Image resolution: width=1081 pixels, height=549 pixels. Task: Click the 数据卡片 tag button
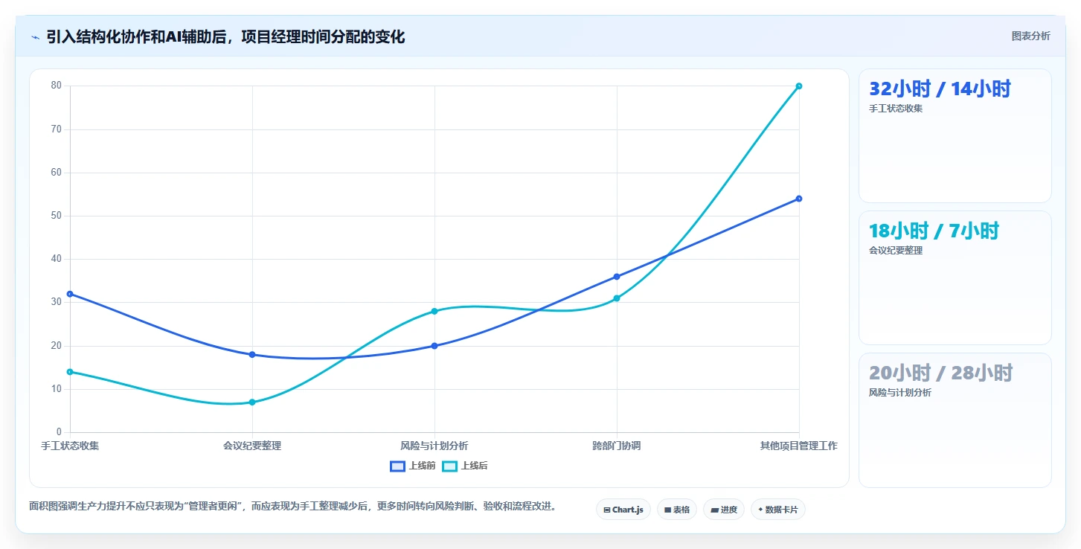778,510
